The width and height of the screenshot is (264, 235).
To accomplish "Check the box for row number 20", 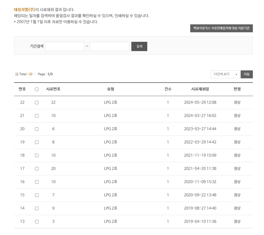I will point(37,129).
